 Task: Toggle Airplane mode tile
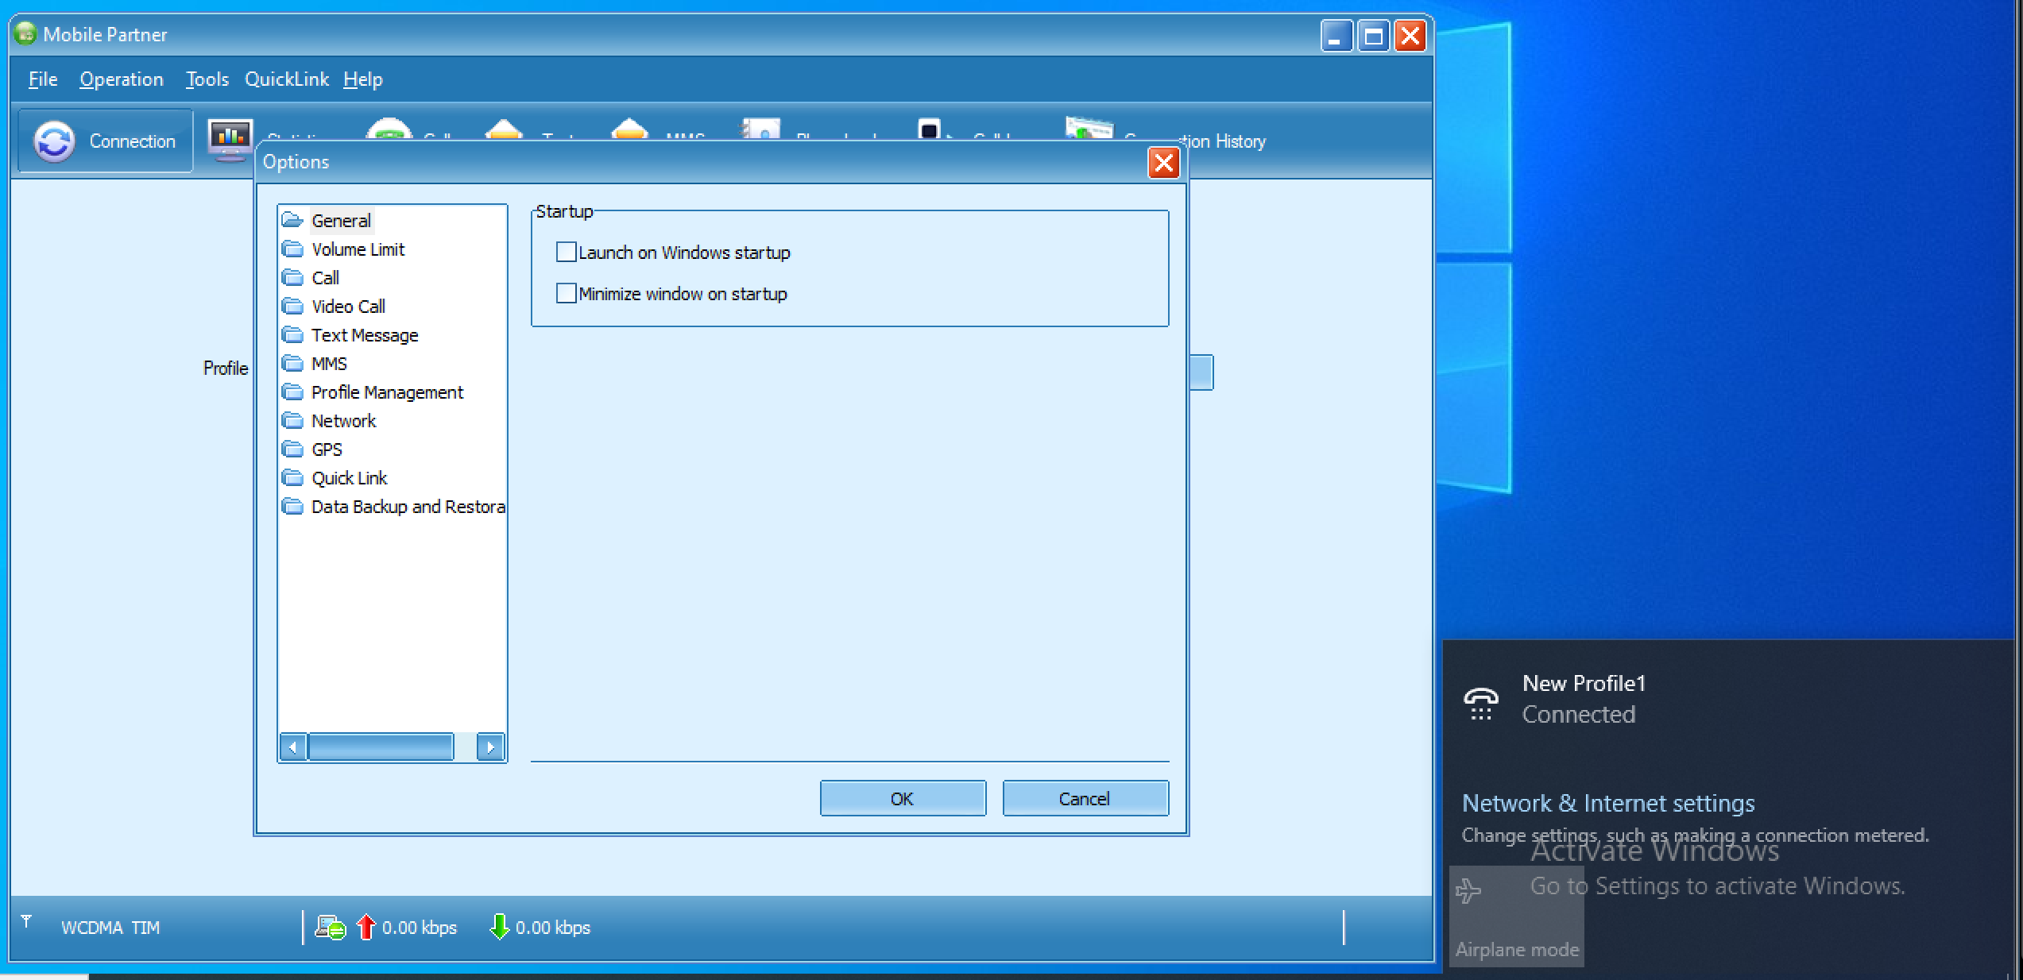coord(1517,916)
